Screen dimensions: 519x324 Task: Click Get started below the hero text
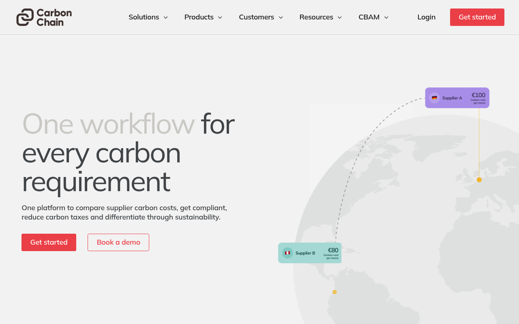(49, 242)
